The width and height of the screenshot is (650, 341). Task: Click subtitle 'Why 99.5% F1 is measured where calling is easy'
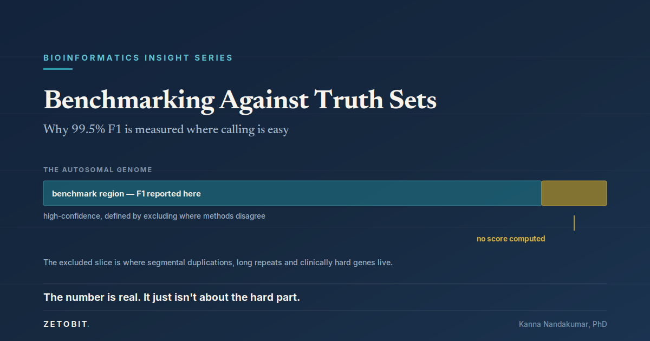(x=166, y=129)
